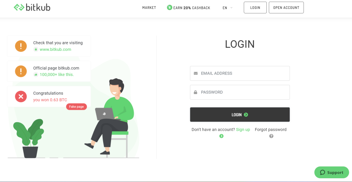Viewport: 352px width, 182px height.
Task: Click the green arrow under Sign up
Action: [x=221, y=136]
